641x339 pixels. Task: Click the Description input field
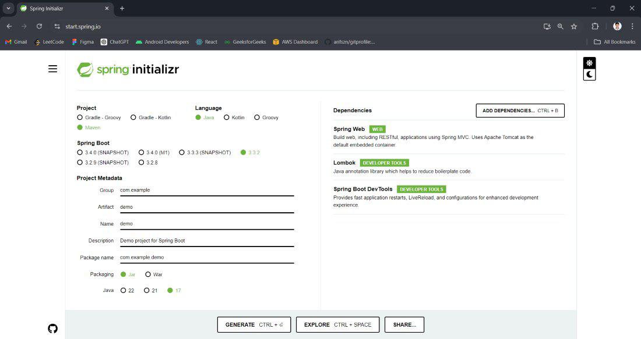click(207, 241)
